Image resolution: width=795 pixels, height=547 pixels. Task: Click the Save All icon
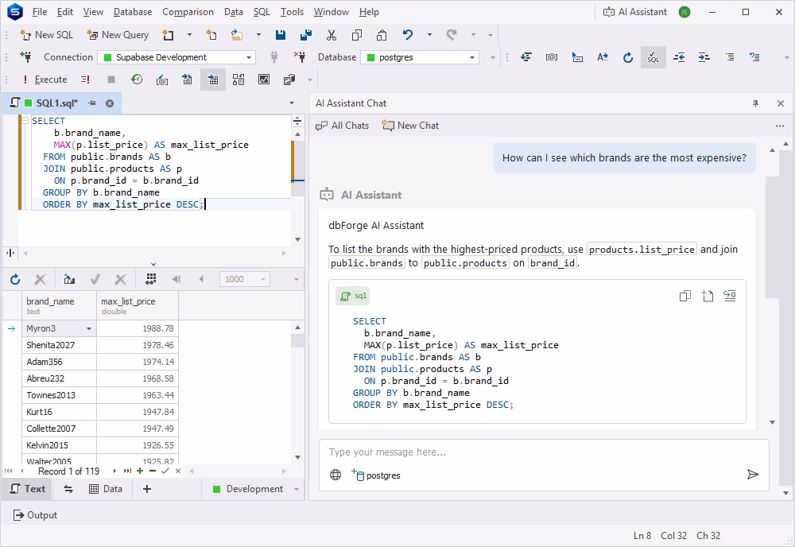[x=306, y=35]
